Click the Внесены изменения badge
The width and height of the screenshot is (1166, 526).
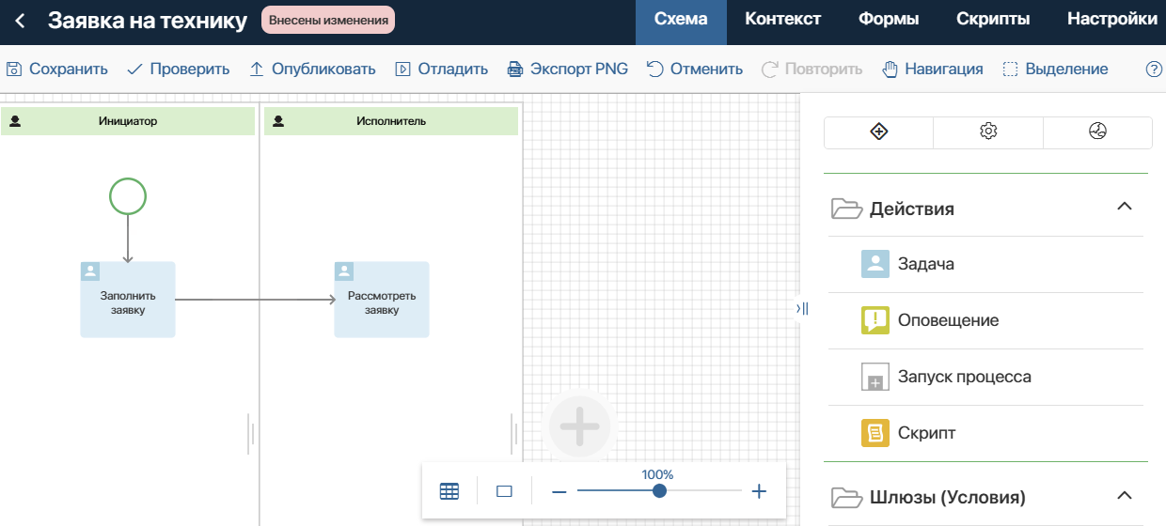(x=328, y=20)
